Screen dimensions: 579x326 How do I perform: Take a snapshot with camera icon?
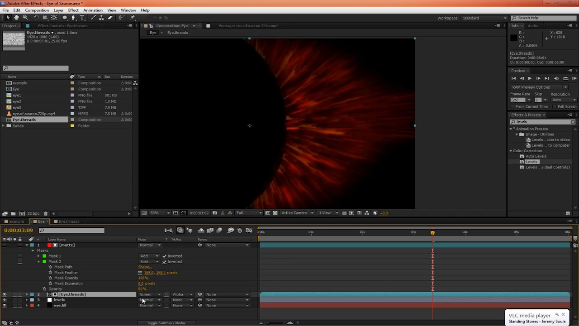point(215,213)
